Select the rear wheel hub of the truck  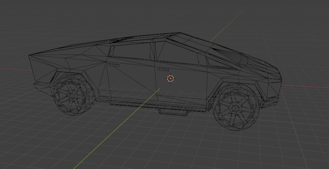72,96
